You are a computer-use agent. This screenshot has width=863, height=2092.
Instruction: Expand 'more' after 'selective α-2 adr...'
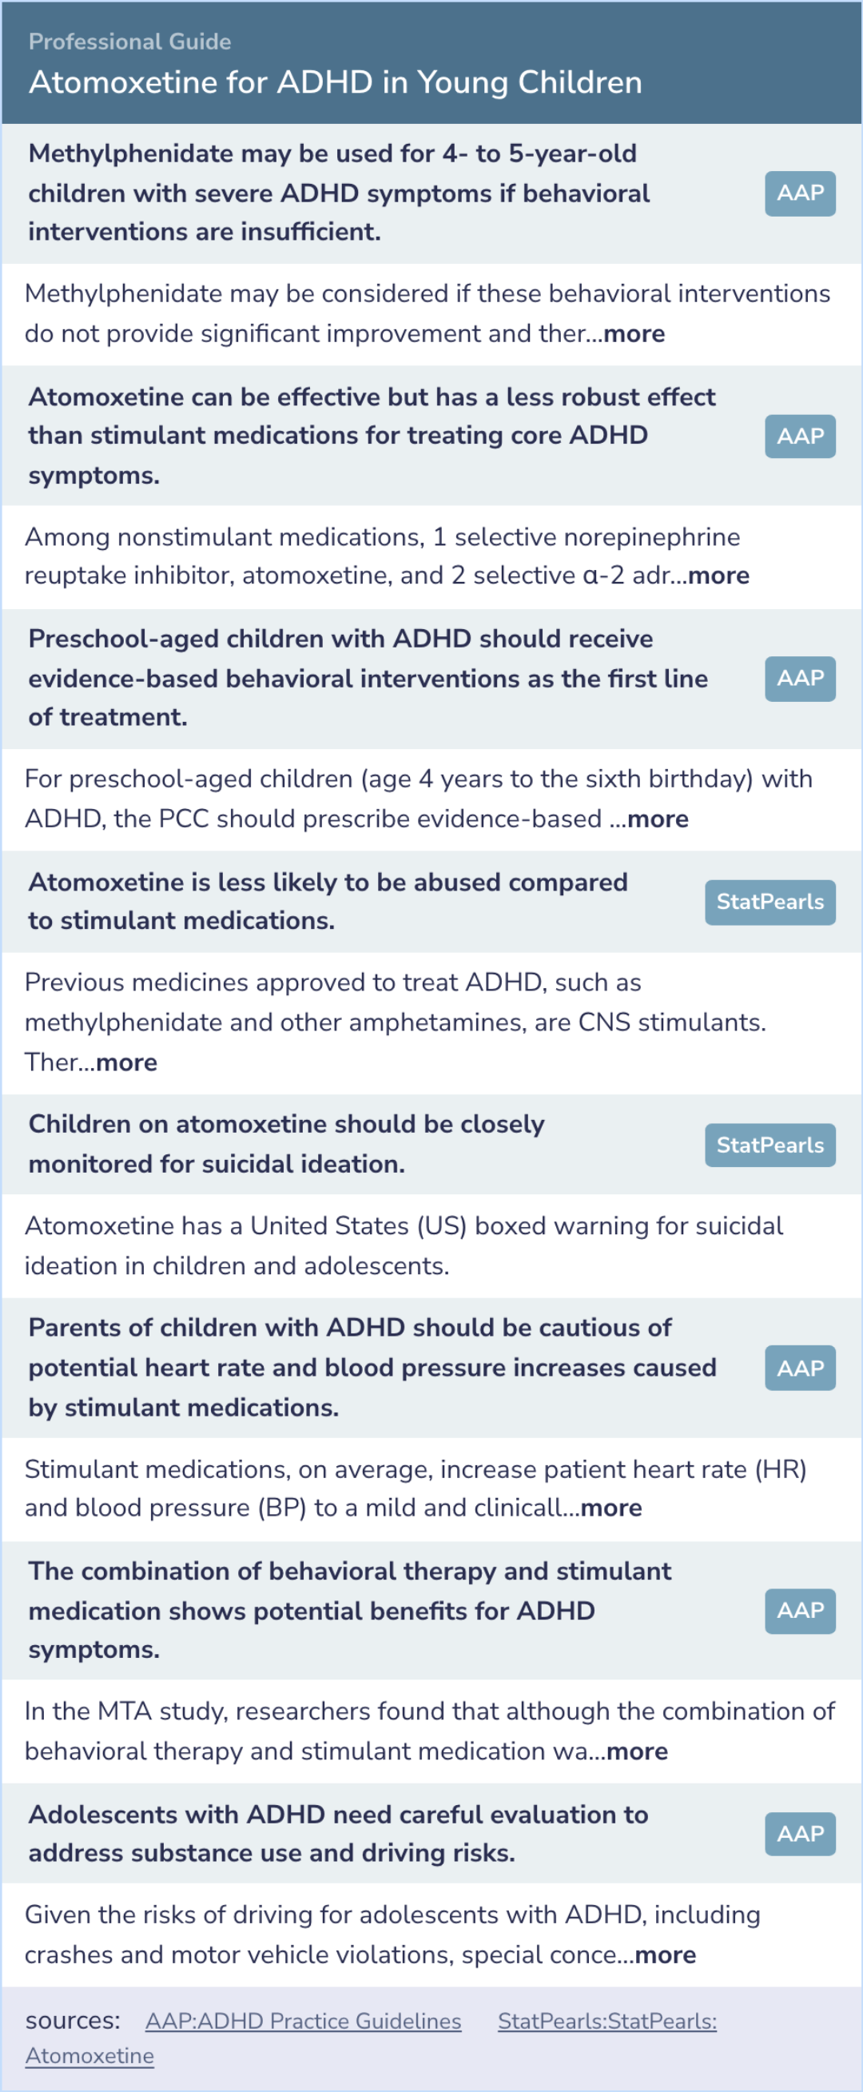pos(718,576)
